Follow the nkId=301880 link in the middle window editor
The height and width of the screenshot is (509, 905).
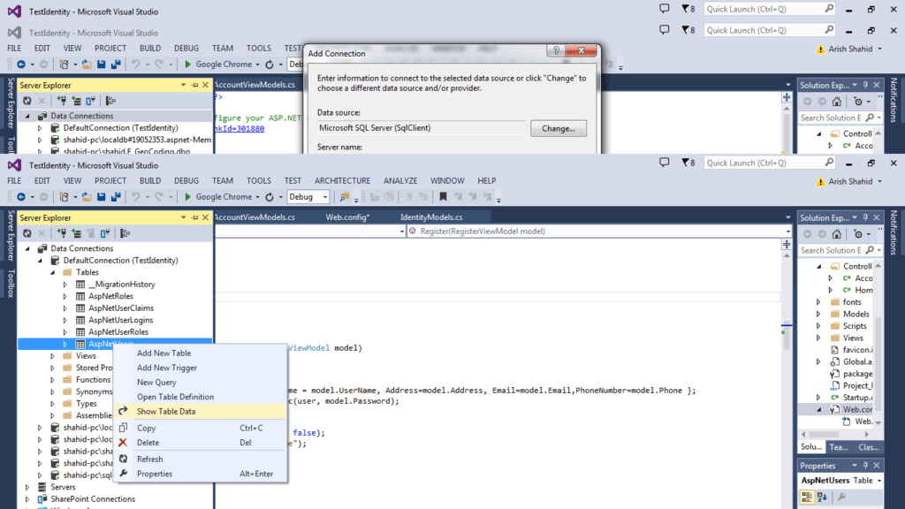tap(239, 129)
